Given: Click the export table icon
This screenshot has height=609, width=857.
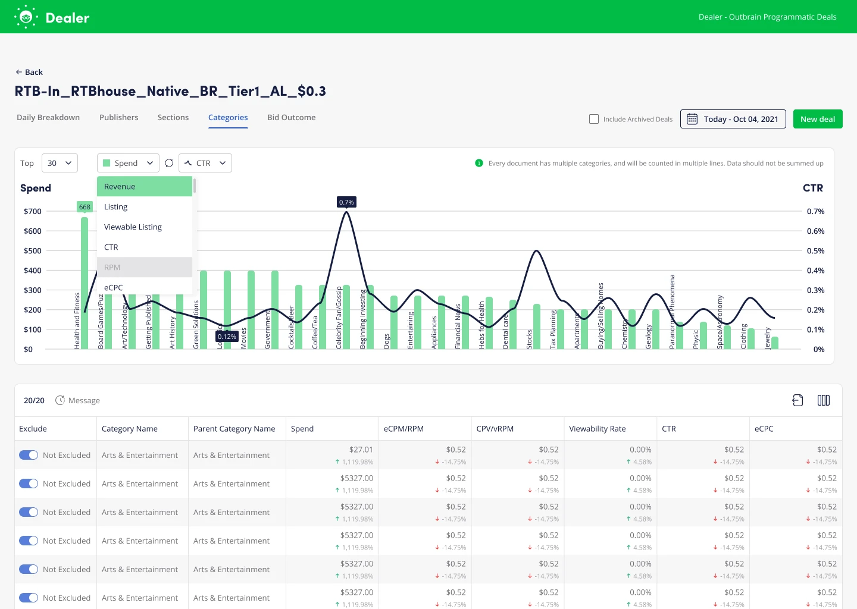Looking at the screenshot, I should [797, 400].
